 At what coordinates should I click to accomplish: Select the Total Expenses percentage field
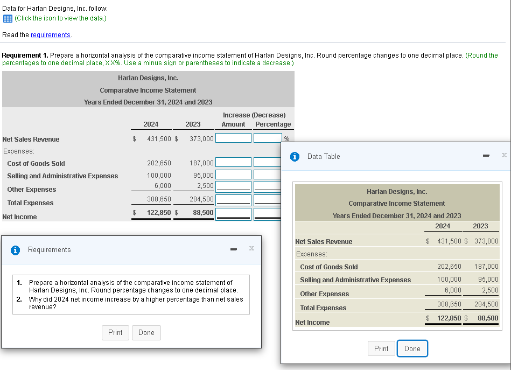click(267, 200)
